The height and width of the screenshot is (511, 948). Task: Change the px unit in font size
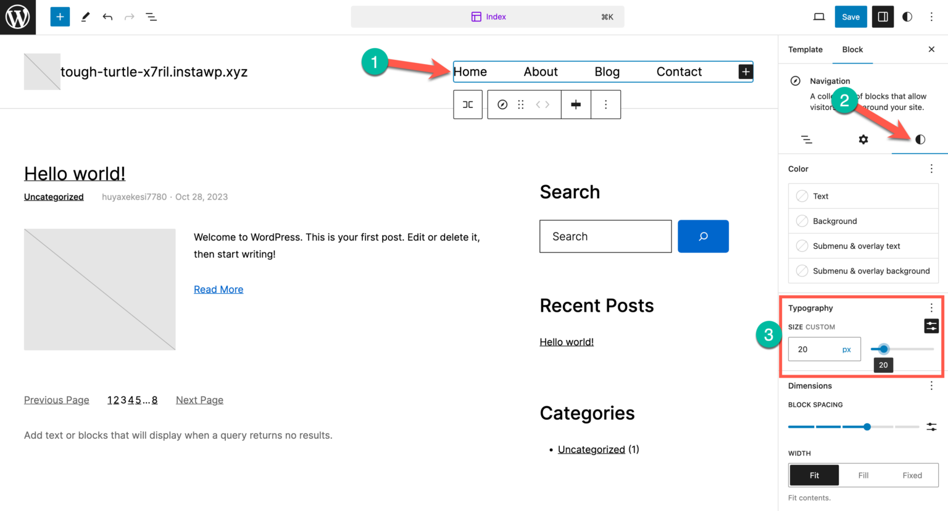pyautogui.click(x=846, y=349)
